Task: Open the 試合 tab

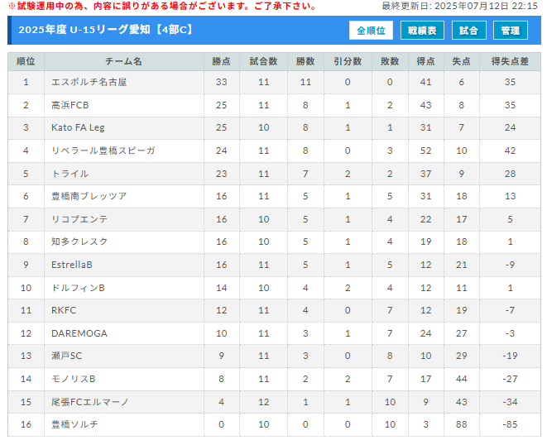Action: 468,31
